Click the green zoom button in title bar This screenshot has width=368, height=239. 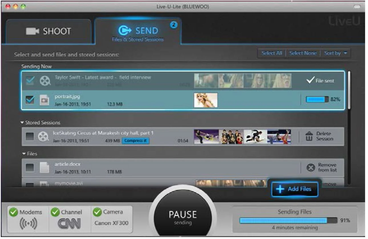click(x=23, y=6)
